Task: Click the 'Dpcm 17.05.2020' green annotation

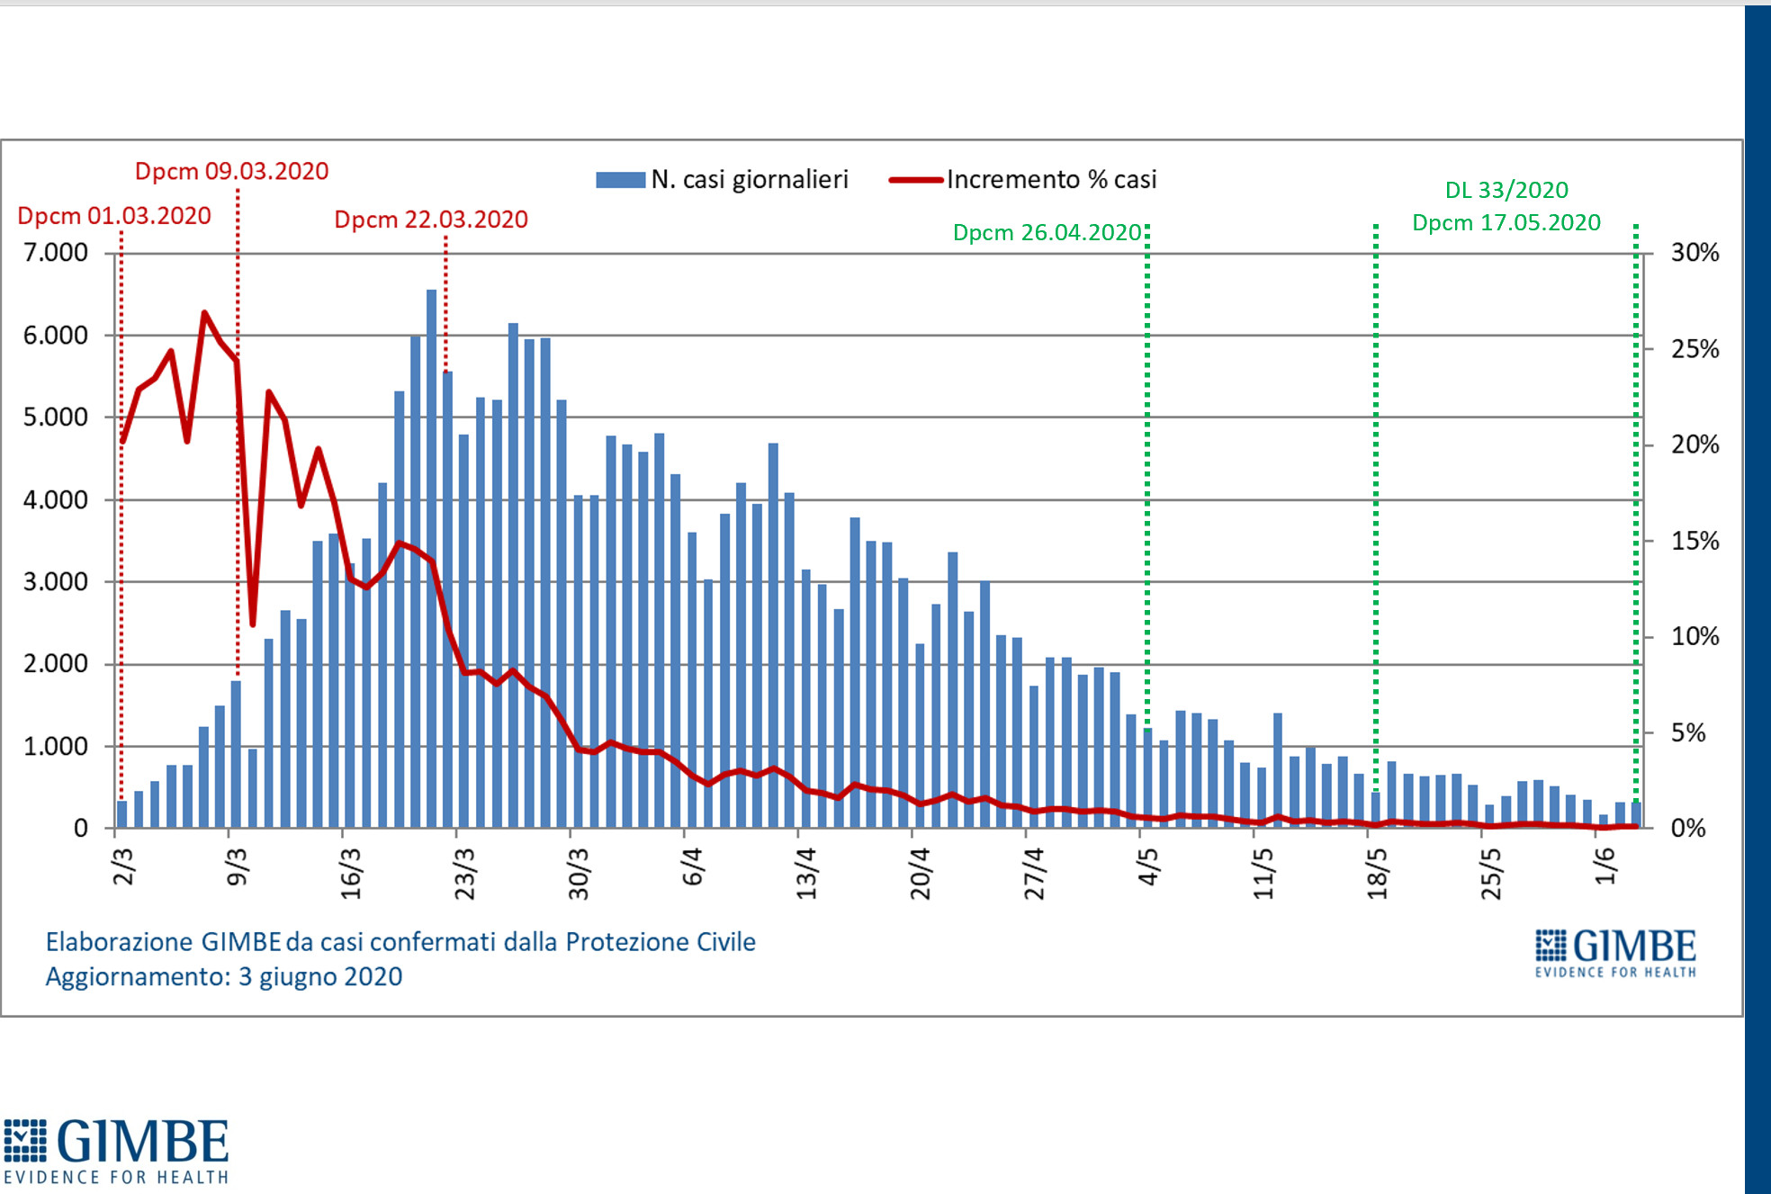Action: pyautogui.click(x=1506, y=222)
